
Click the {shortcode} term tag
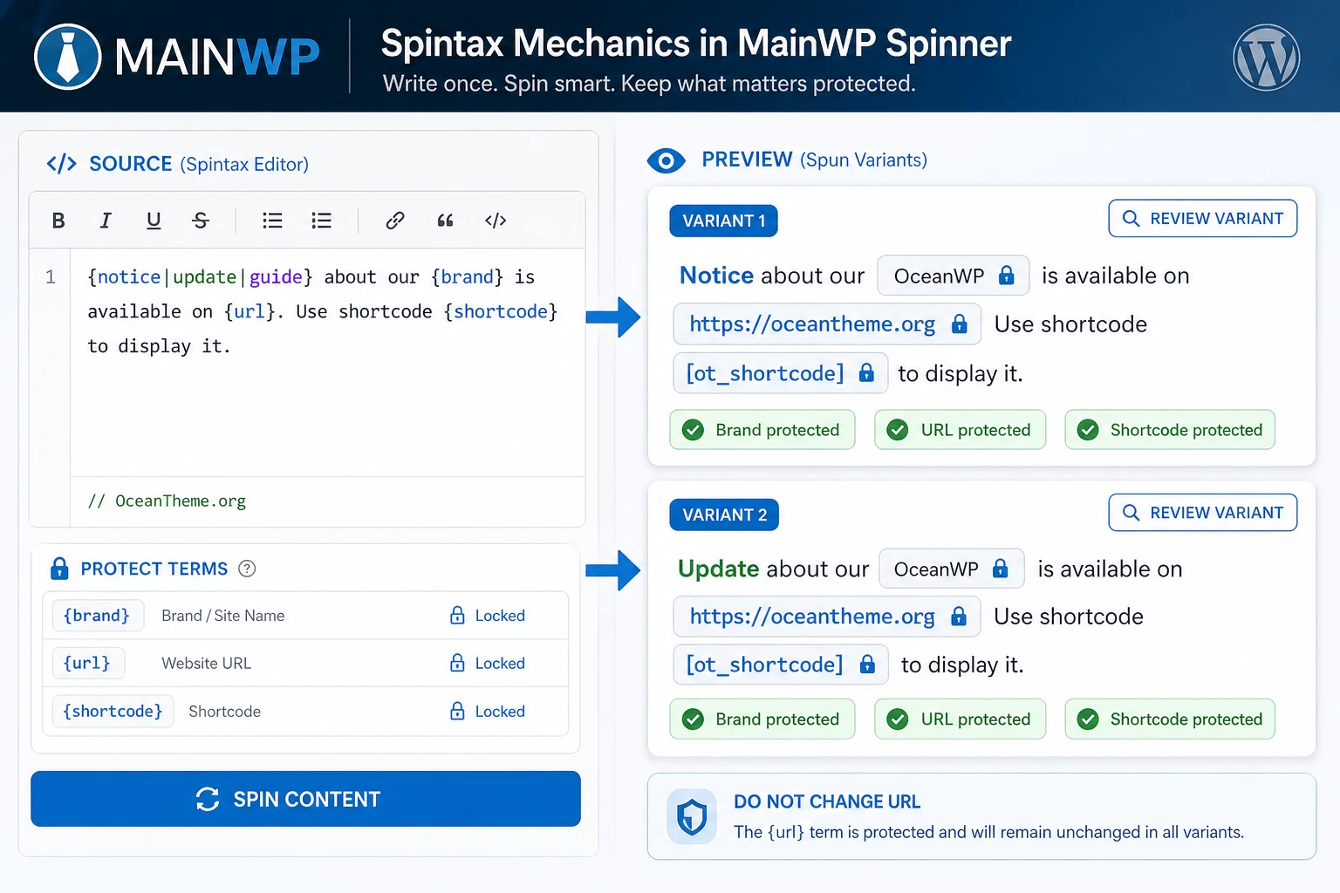pyautogui.click(x=113, y=712)
